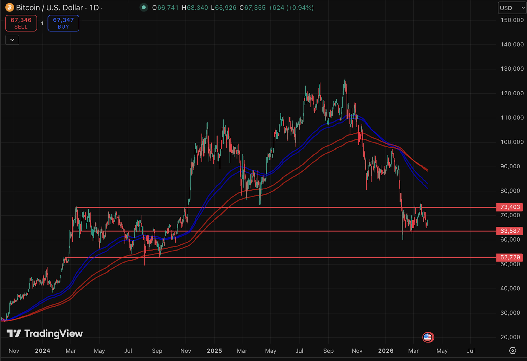
Task: Click the 100,000 price scale label
Action: click(x=512, y=142)
